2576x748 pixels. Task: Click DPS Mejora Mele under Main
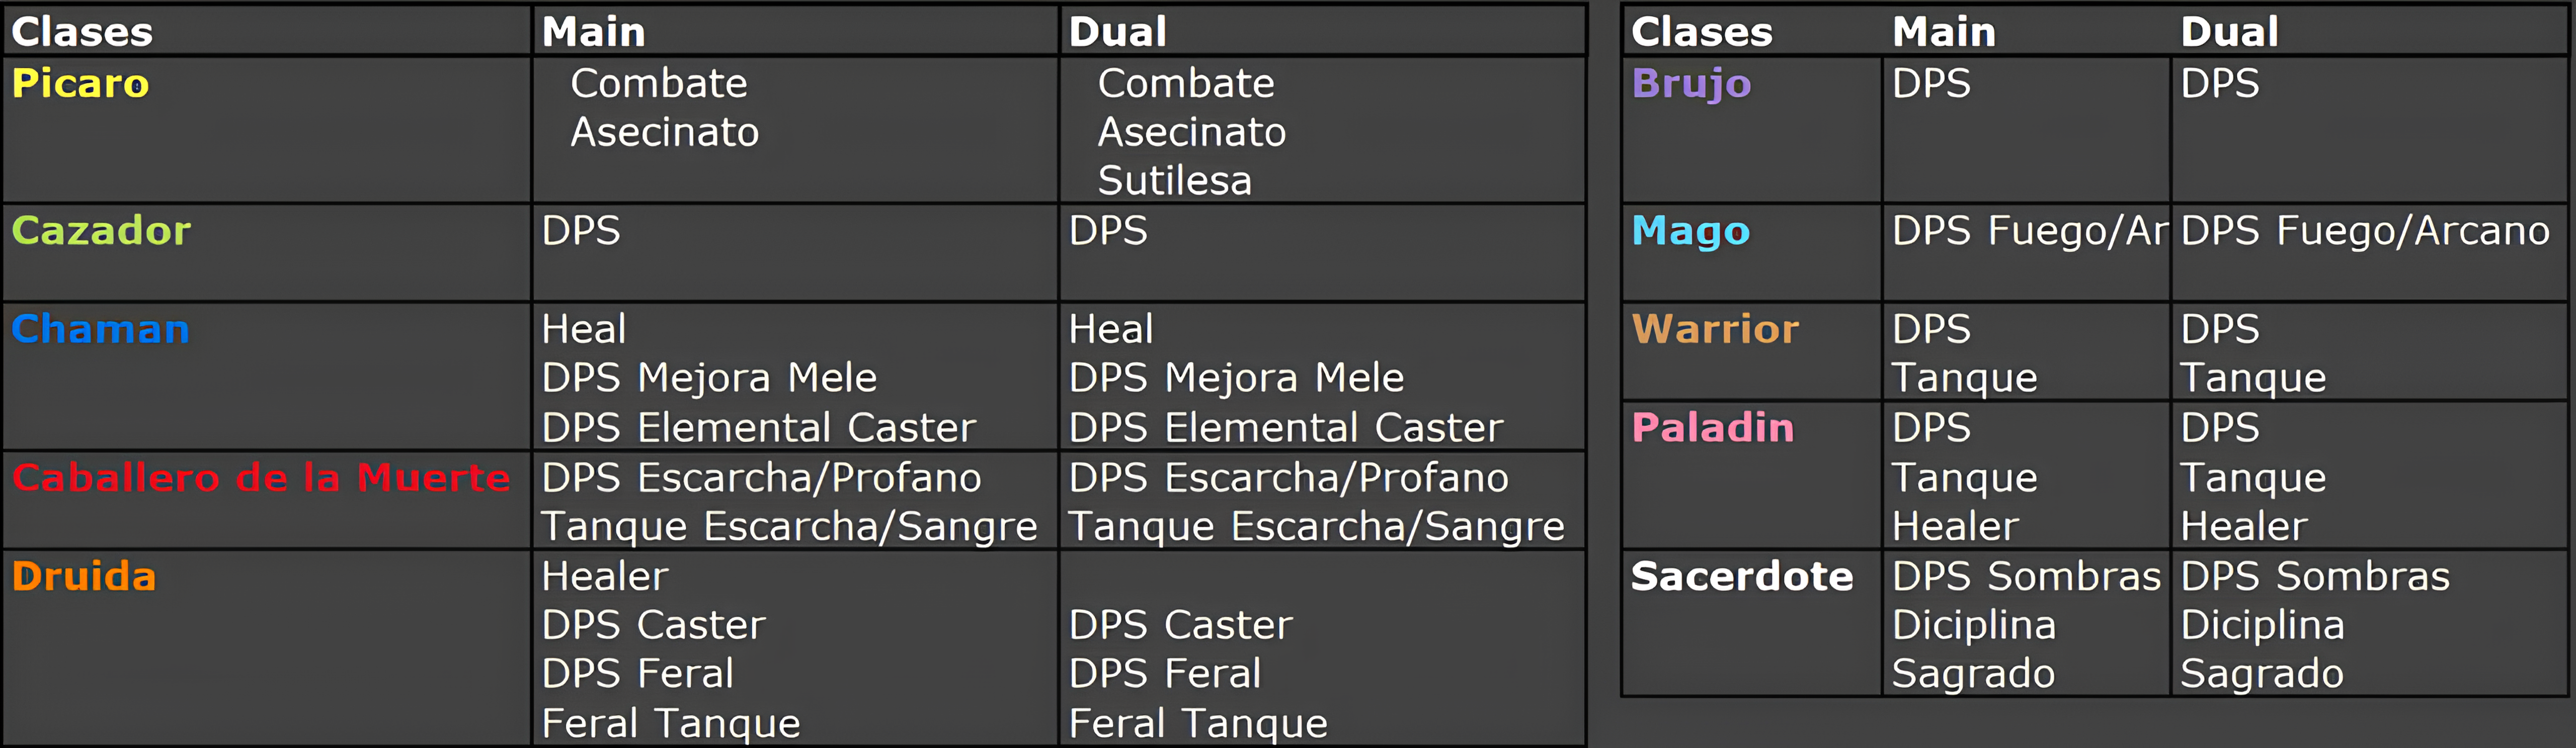coord(709,379)
